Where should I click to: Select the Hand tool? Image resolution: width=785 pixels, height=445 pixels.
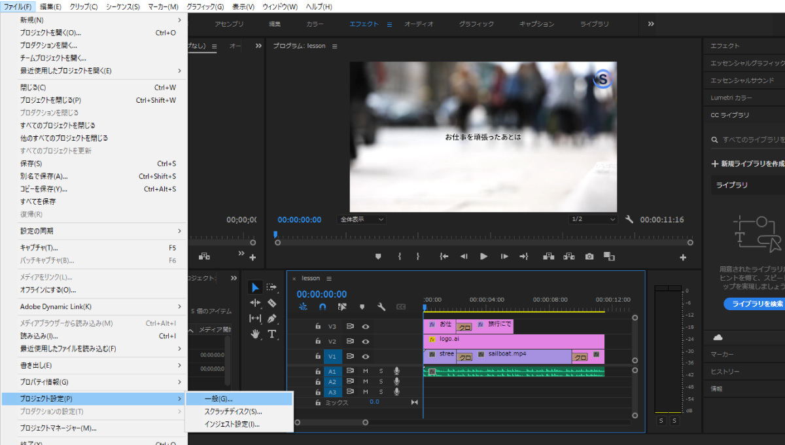(x=255, y=334)
